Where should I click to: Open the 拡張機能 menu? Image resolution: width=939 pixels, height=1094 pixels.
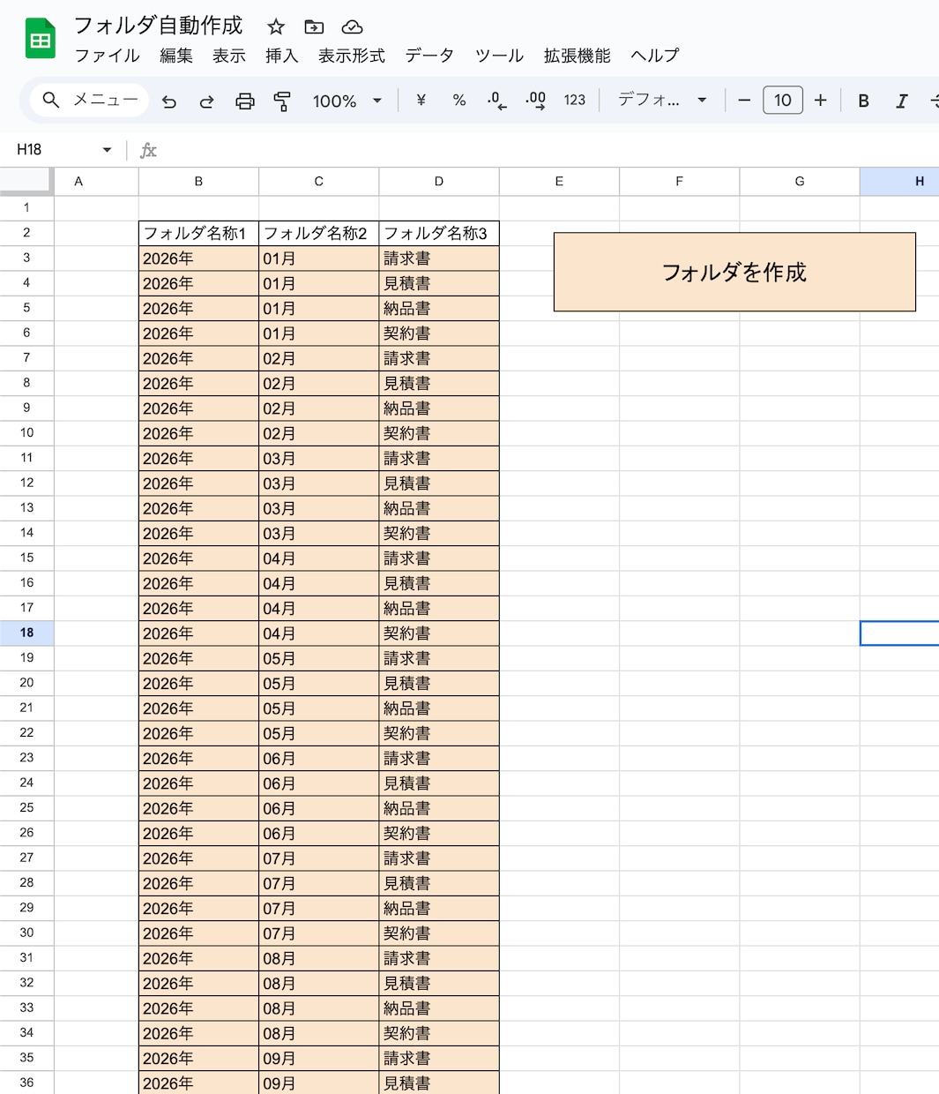(x=578, y=56)
